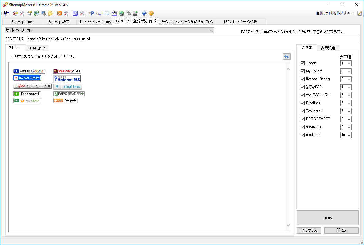
Task: Click the メンテナンス button
Action: pyautogui.click(x=309, y=230)
